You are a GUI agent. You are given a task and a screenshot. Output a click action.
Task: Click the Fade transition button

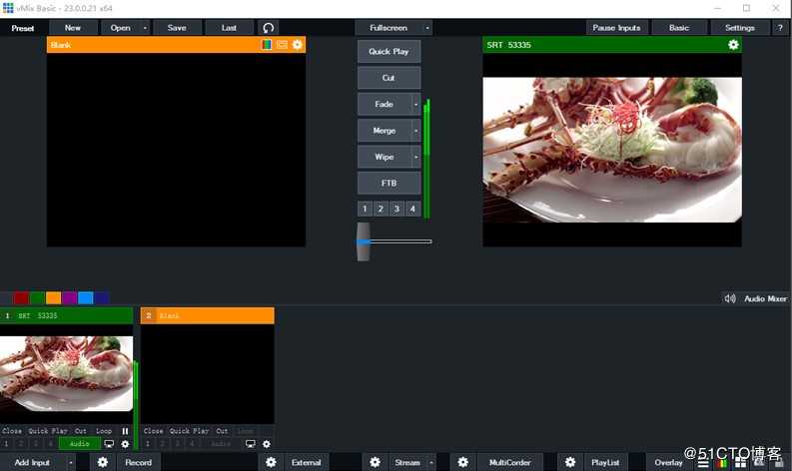tap(384, 104)
